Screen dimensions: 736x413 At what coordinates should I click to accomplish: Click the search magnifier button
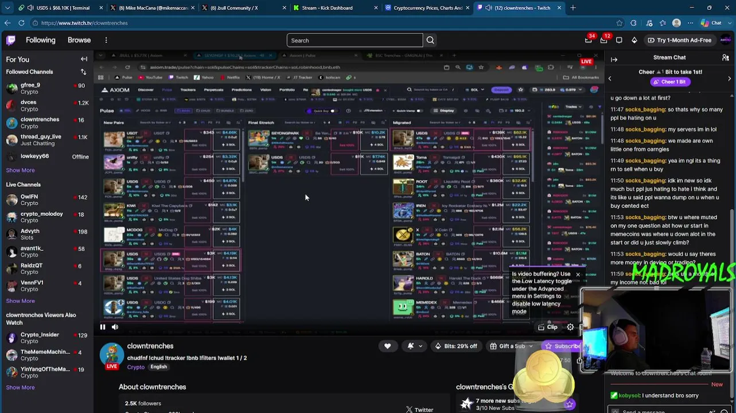(430, 40)
